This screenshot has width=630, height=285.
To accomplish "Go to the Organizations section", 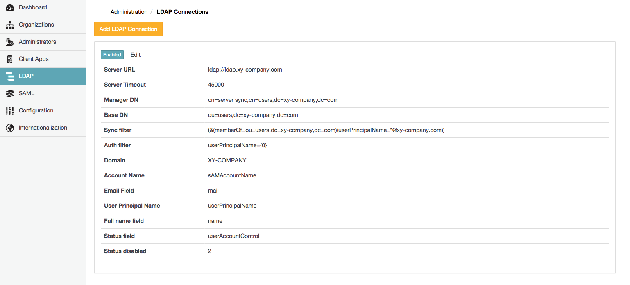I will (36, 25).
